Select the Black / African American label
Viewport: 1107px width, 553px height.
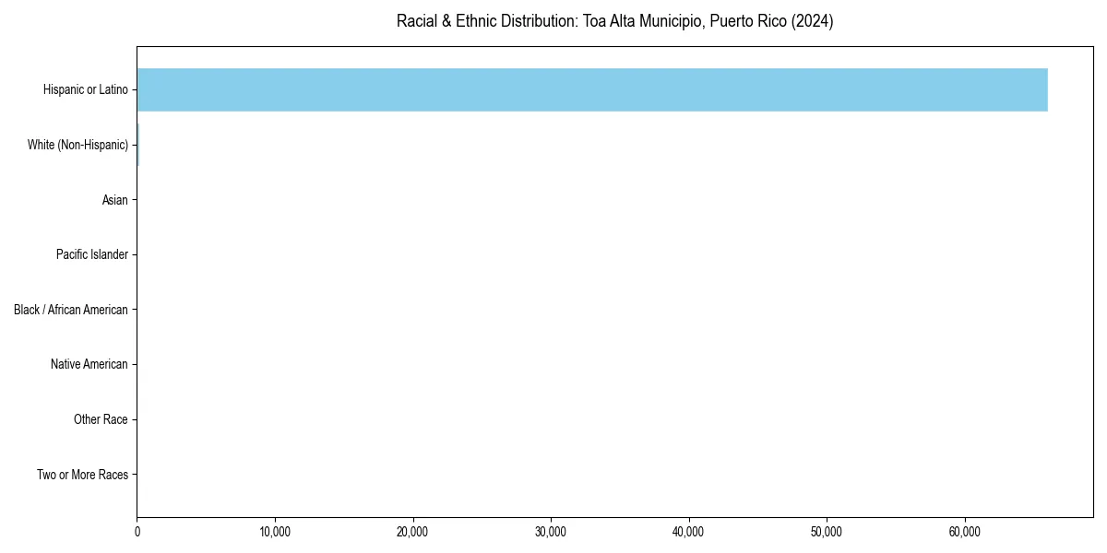click(x=70, y=310)
